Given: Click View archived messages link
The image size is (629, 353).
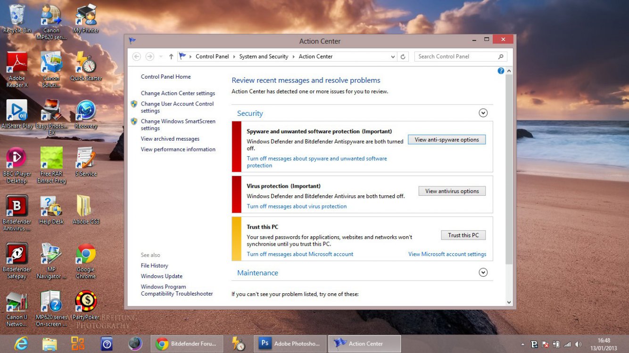Looking at the screenshot, I should [x=170, y=139].
